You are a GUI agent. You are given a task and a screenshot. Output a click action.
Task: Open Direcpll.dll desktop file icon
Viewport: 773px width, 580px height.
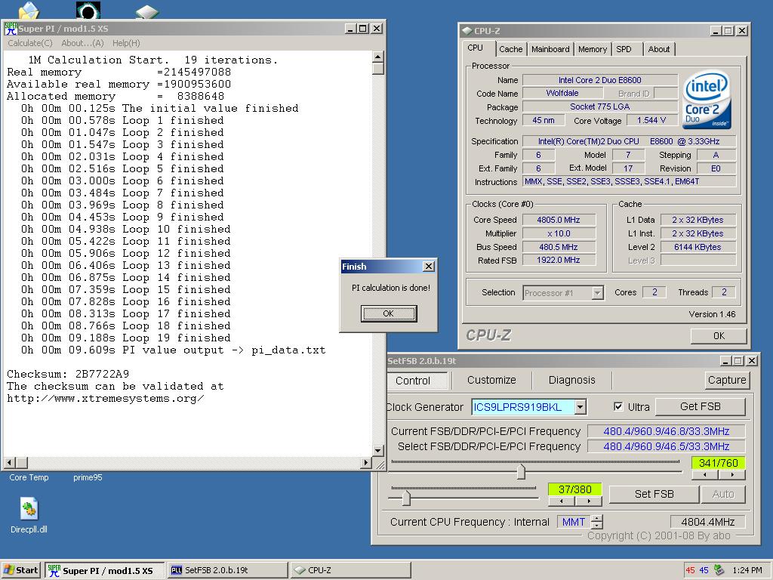click(29, 508)
